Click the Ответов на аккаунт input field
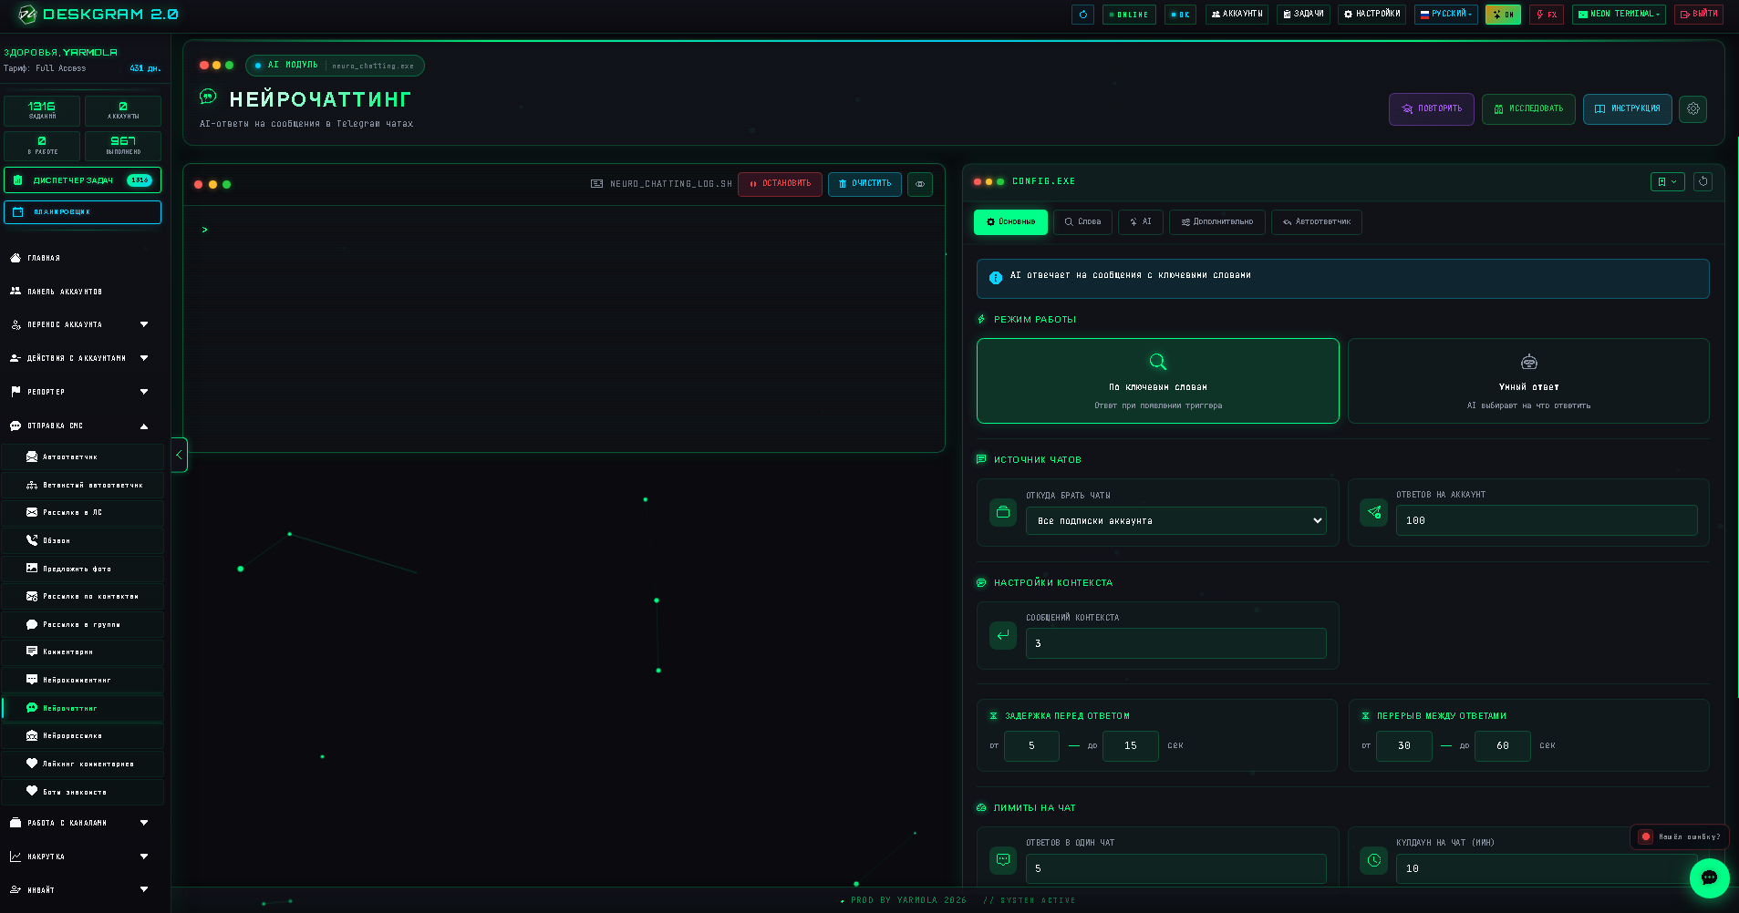This screenshot has width=1739, height=913. [x=1547, y=520]
